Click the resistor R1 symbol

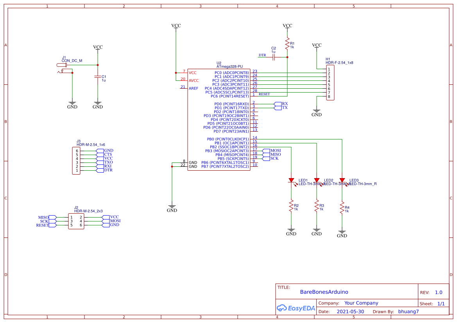288,44
